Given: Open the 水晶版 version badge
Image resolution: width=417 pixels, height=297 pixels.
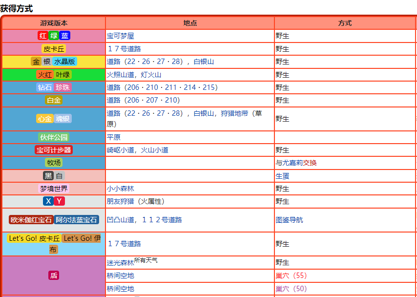Looking at the screenshot, I should tap(64, 62).
